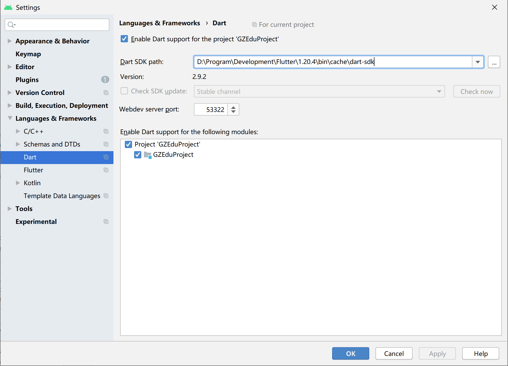The height and width of the screenshot is (366, 508).
Task: Click the Plugins update count badge
Action: (105, 80)
